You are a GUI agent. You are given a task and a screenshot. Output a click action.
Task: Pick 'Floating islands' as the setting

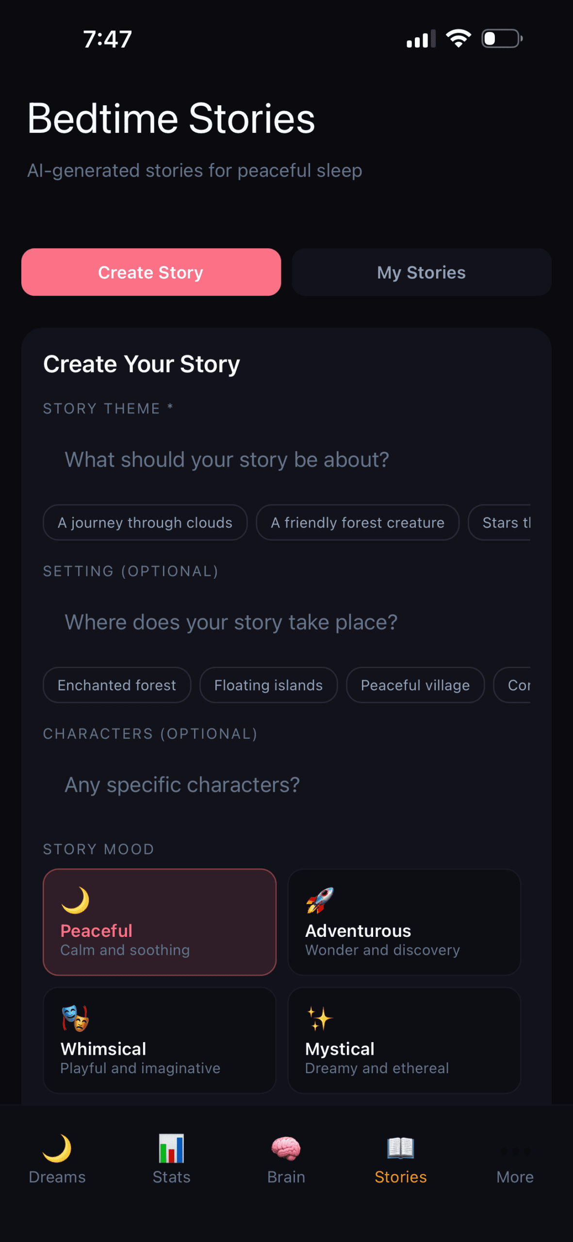(x=268, y=685)
